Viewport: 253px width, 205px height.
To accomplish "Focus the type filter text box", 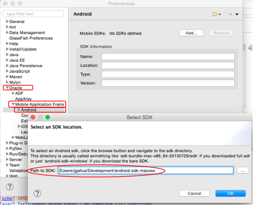I will (x=33, y=14).
